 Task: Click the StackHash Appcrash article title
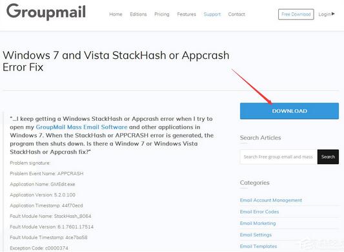[x=116, y=61]
